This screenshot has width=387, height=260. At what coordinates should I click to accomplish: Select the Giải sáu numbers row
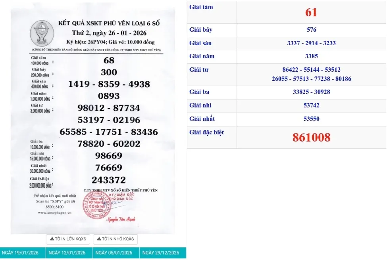(x=311, y=43)
